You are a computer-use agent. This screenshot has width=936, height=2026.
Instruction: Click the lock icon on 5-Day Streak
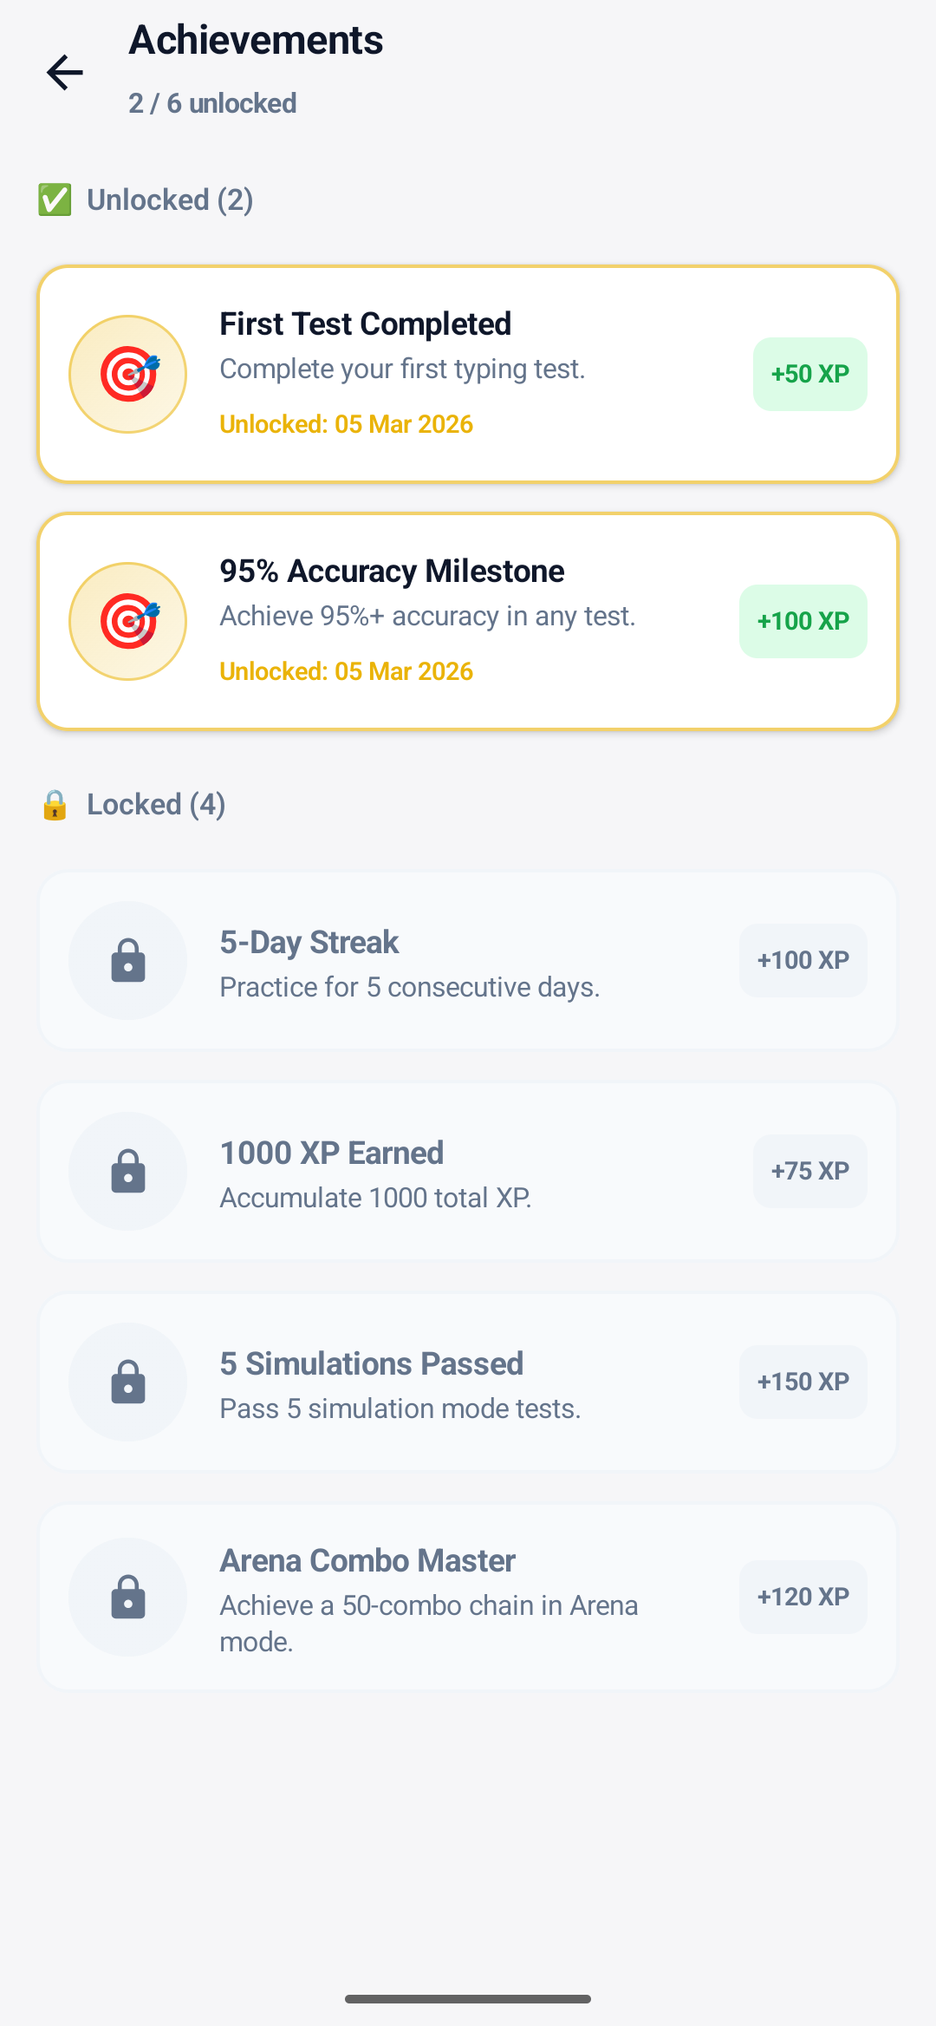(x=127, y=960)
